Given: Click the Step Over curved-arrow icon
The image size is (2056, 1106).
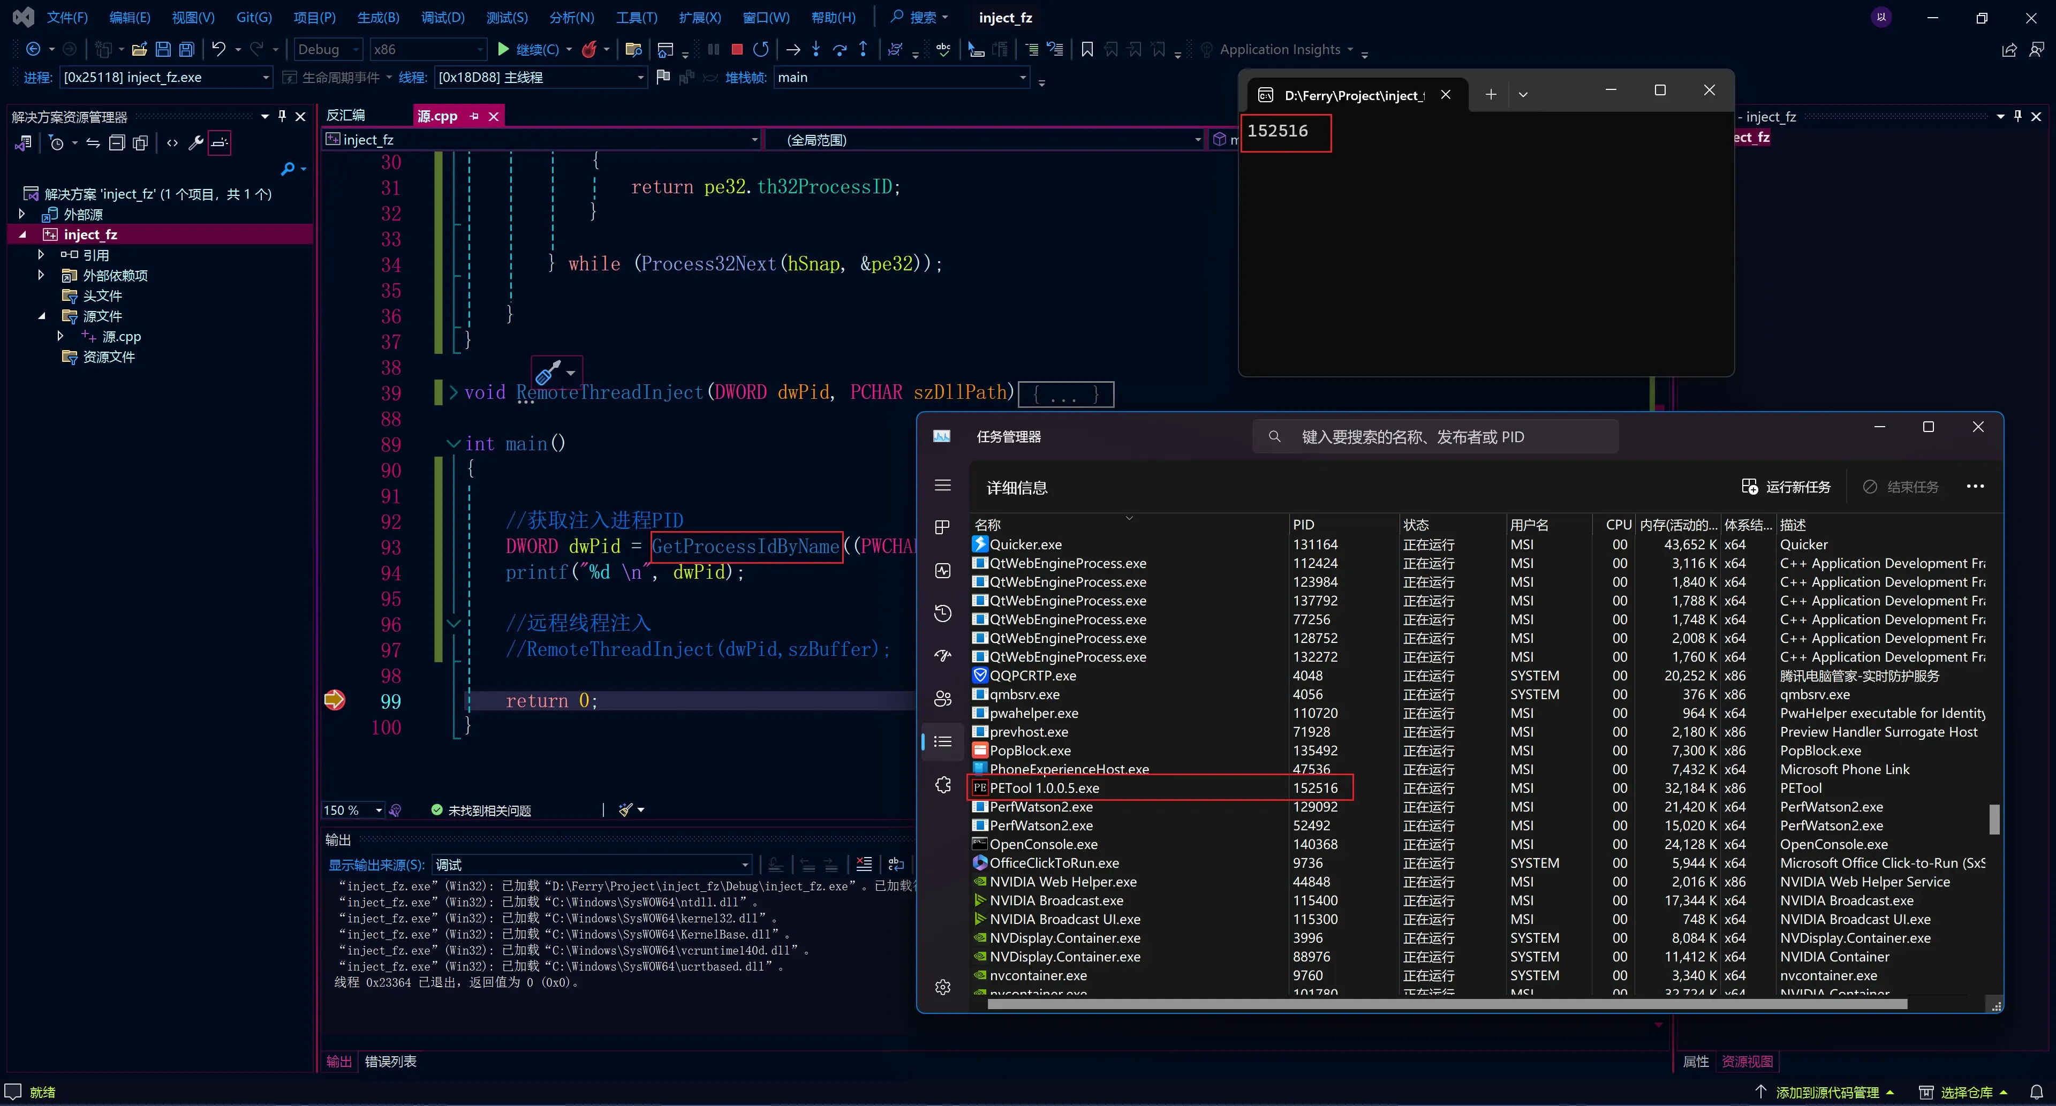Looking at the screenshot, I should (x=839, y=49).
